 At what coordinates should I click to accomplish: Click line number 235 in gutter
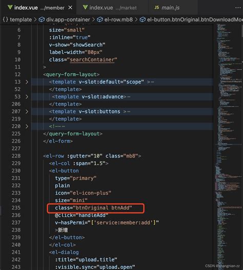16,208
